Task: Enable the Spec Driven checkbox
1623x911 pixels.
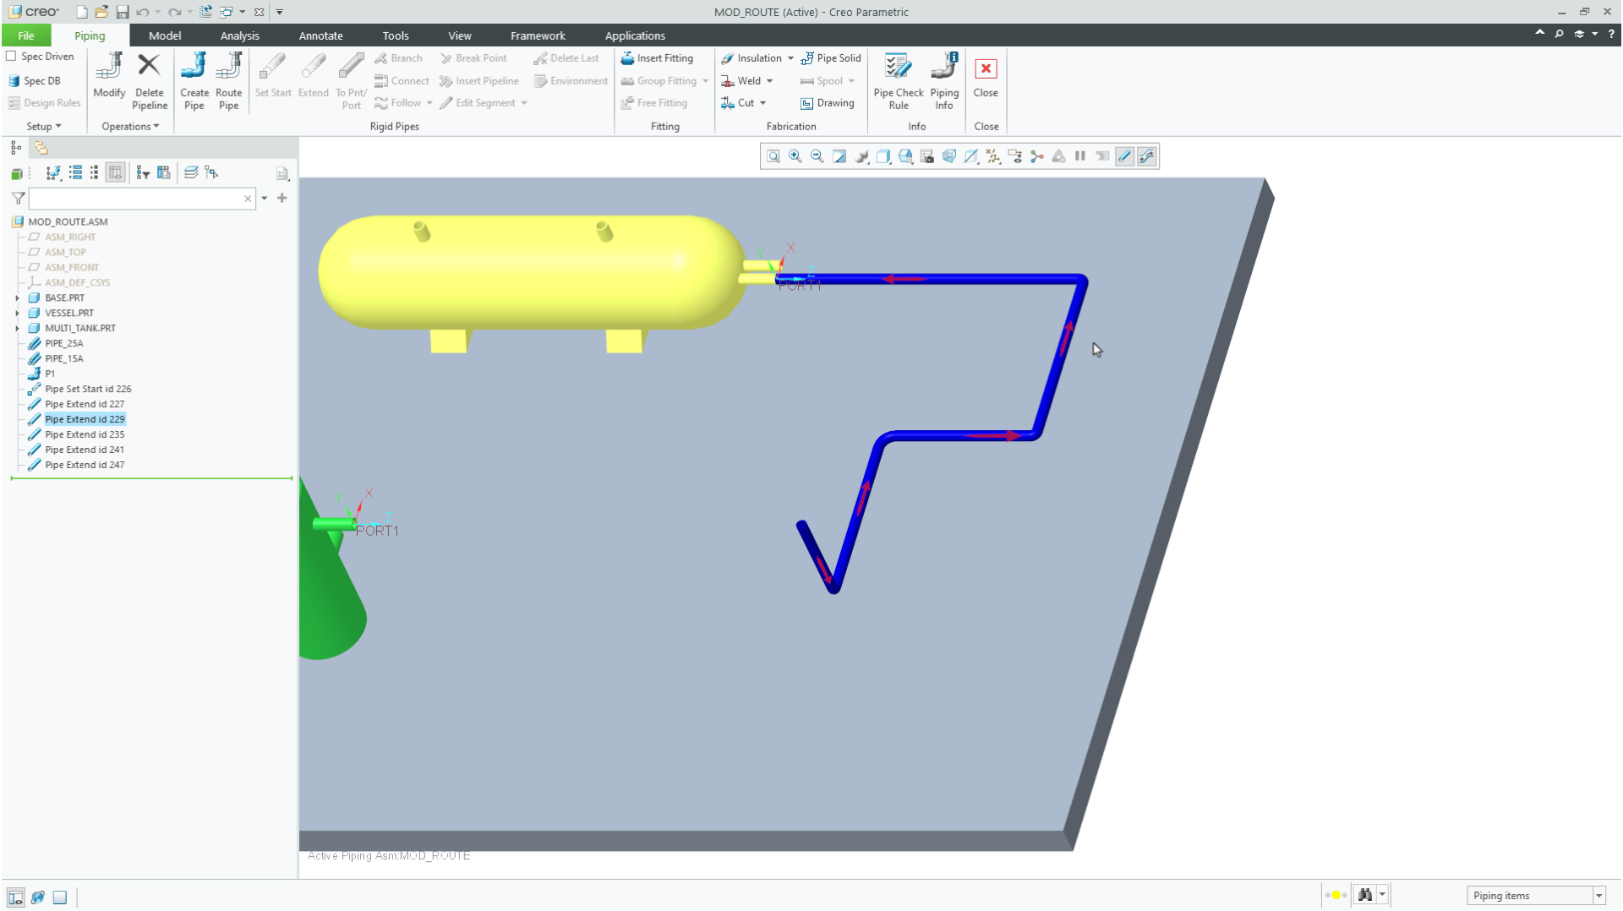Action: [x=11, y=57]
